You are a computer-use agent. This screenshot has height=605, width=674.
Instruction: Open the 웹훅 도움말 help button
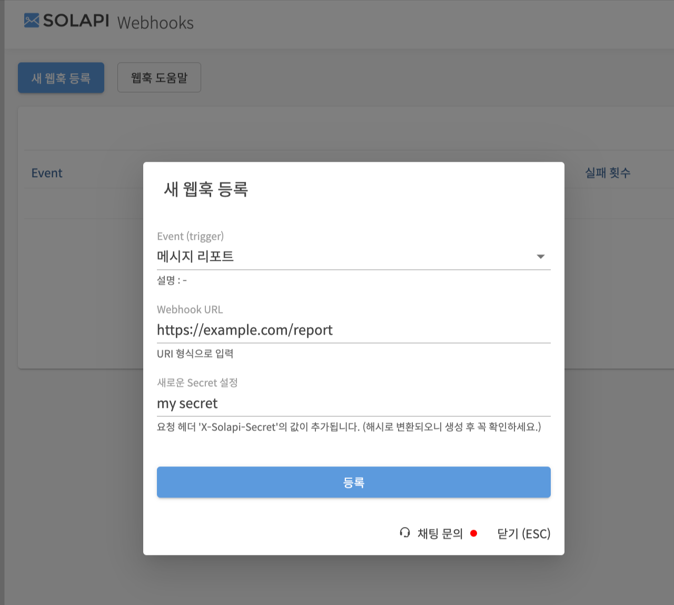(159, 77)
